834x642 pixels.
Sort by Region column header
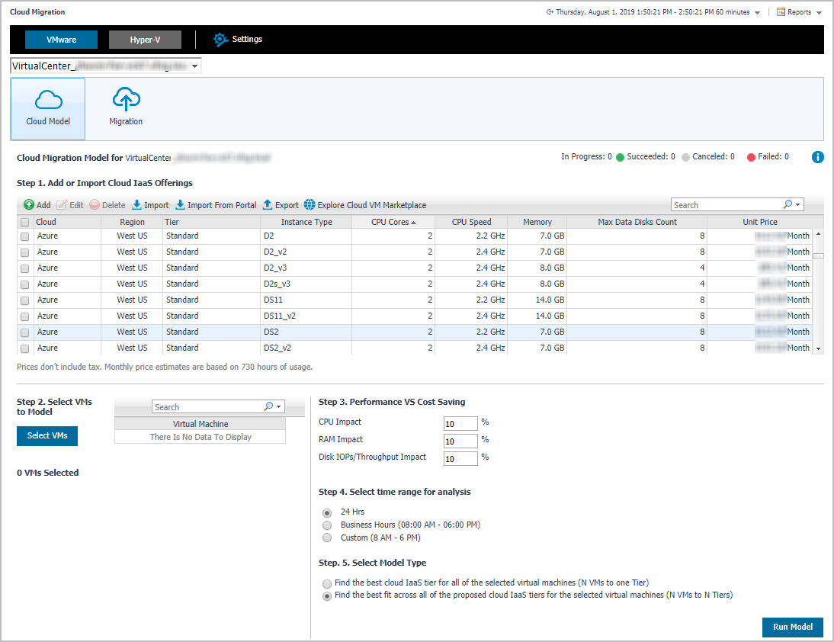pyautogui.click(x=132, y=222)
